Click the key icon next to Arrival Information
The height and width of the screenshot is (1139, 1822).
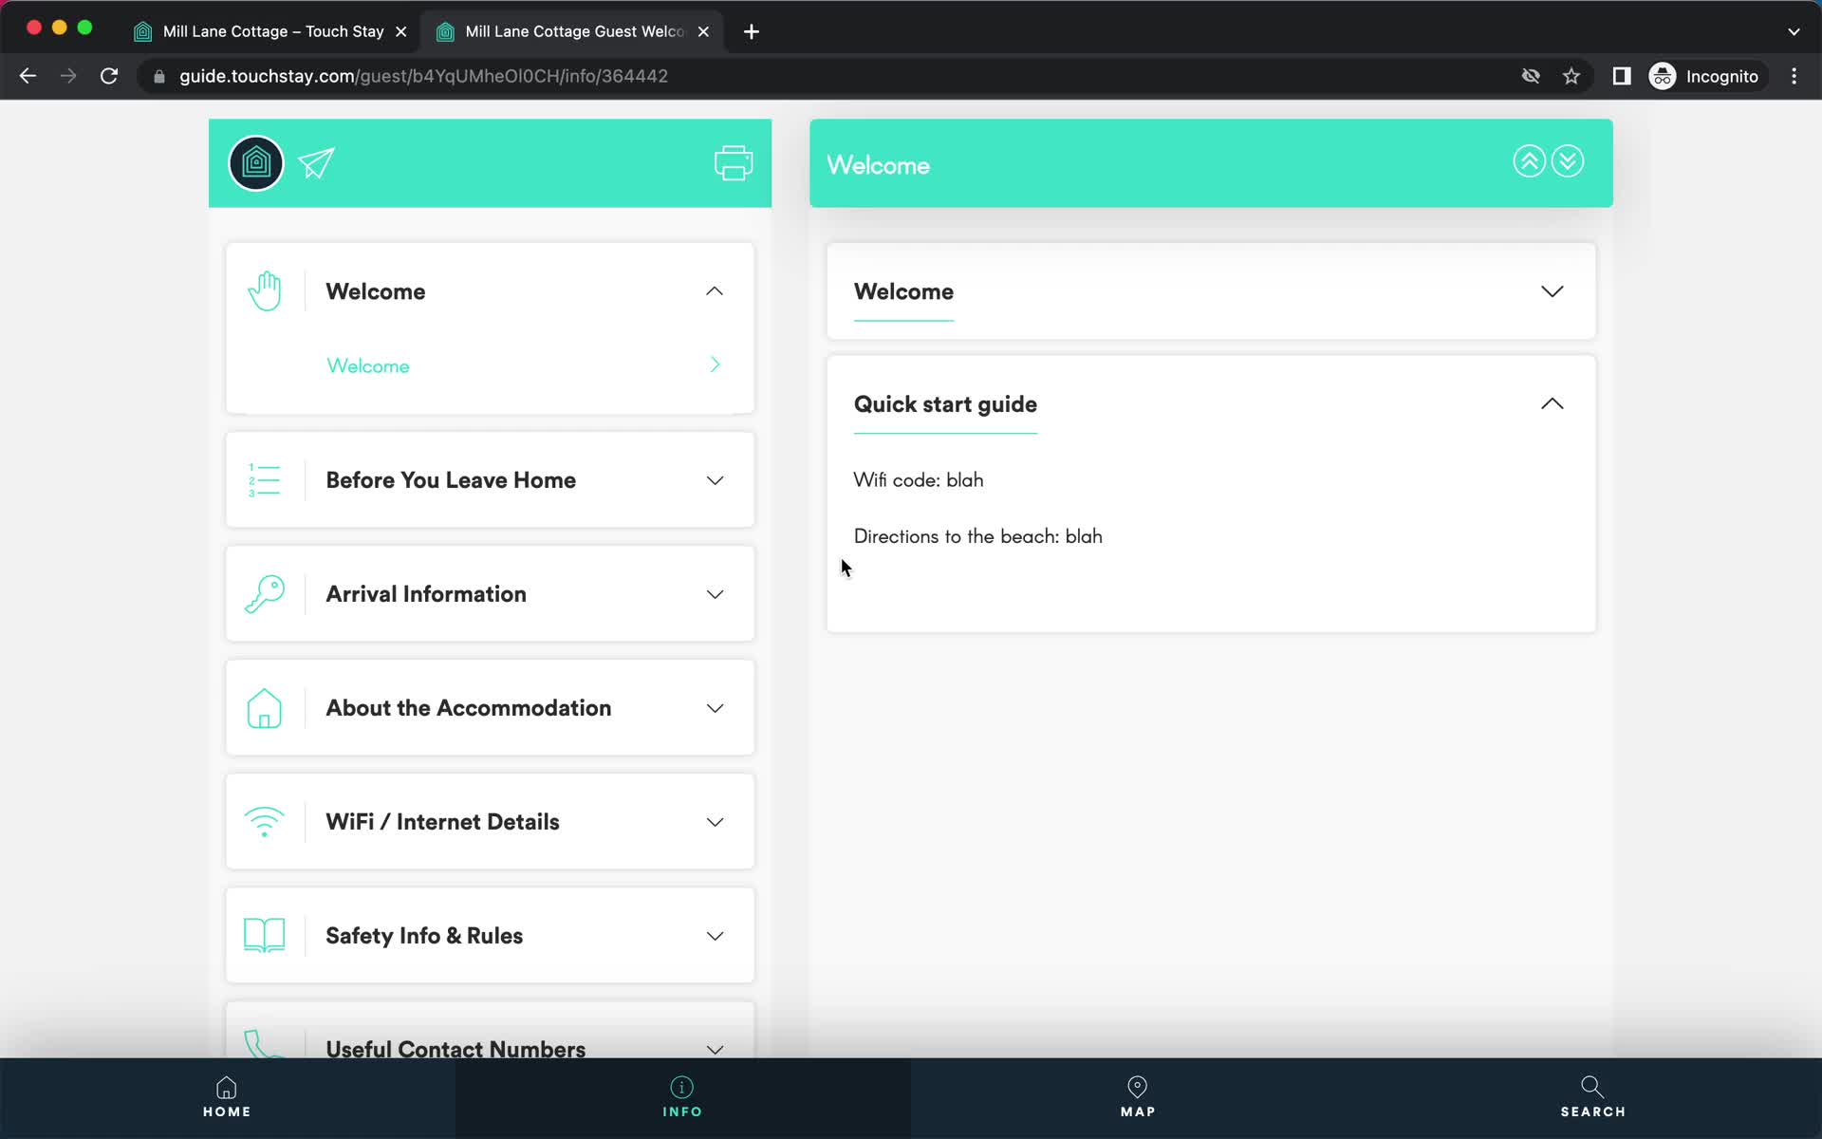pyautogui.click(x=264, y=593)
